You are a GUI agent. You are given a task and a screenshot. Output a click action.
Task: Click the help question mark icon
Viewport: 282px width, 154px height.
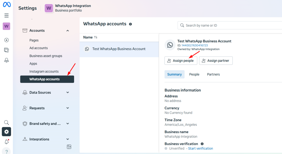pos(7,151)
